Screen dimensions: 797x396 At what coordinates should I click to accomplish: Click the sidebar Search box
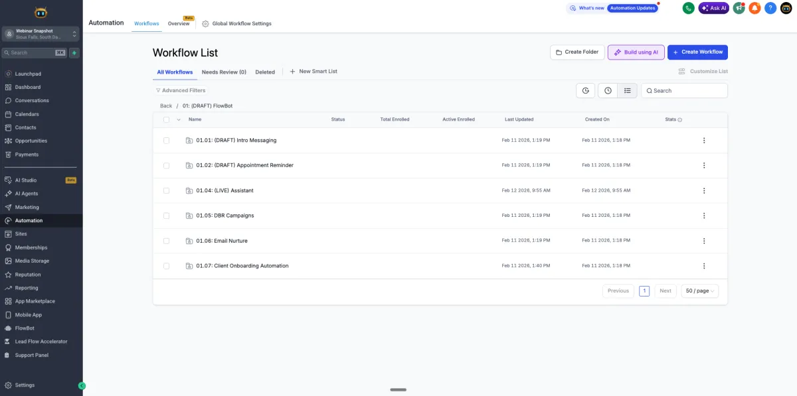pyautogui.click(x=34, y=52)
